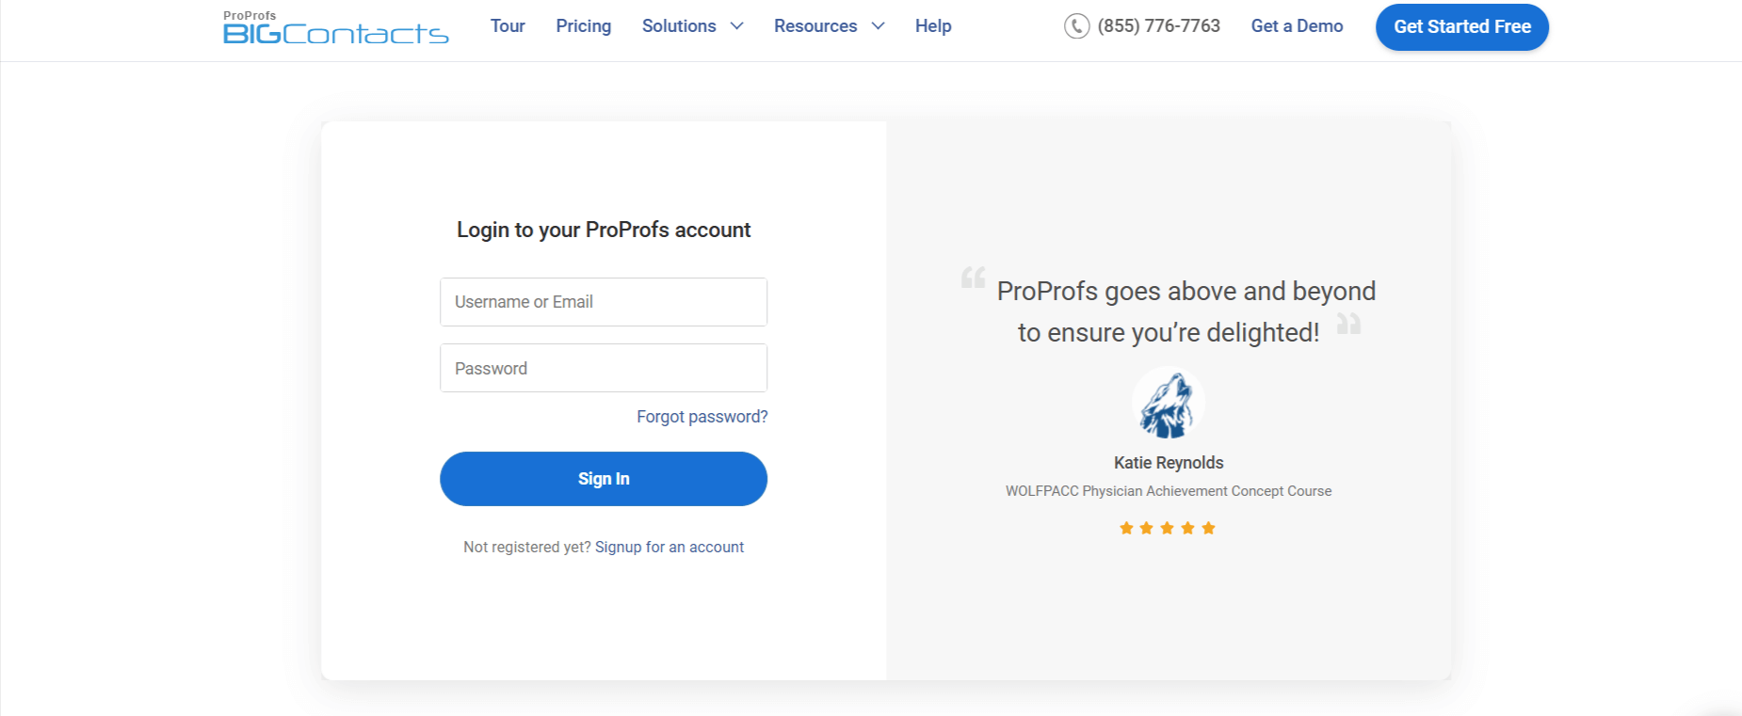Click the five-star rating icons
The width and height of the screenshot is (1742, 716).
1168,528
